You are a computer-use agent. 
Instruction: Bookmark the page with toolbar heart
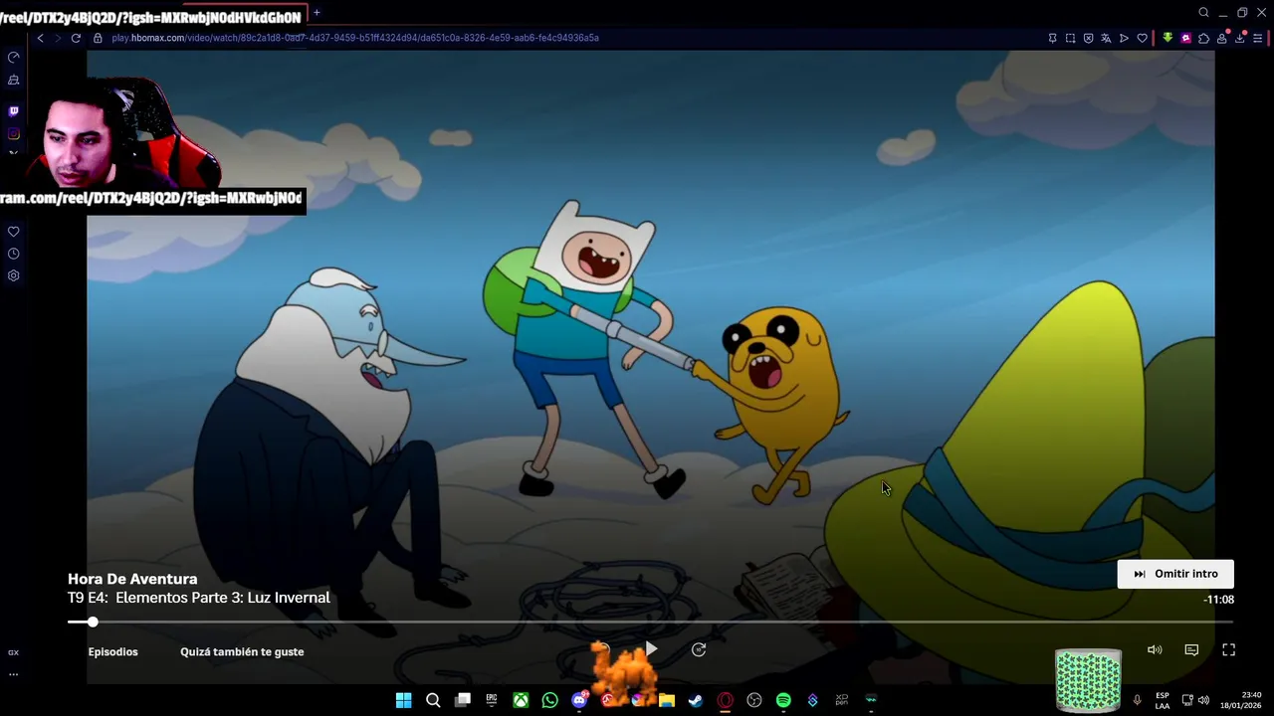click(x=1142, y=38)
